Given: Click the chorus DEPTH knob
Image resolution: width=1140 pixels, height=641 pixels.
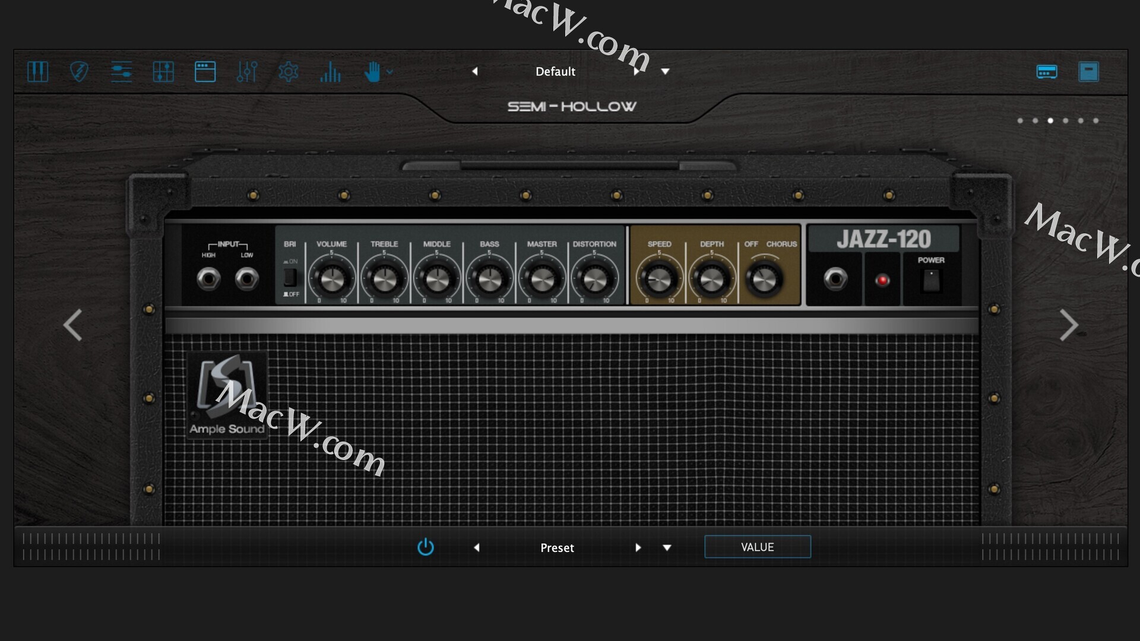Looking at the screenshot, I should click(711, 279).
